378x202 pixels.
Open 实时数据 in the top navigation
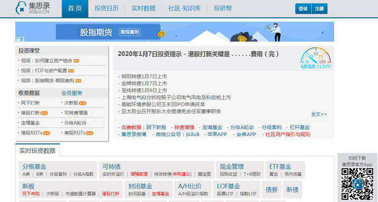(x=143, y=8)
